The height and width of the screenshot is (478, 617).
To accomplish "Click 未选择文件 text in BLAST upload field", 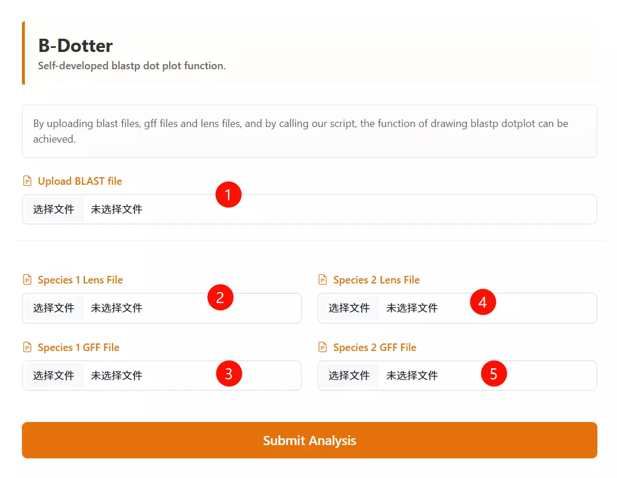I will pos(117,210).
